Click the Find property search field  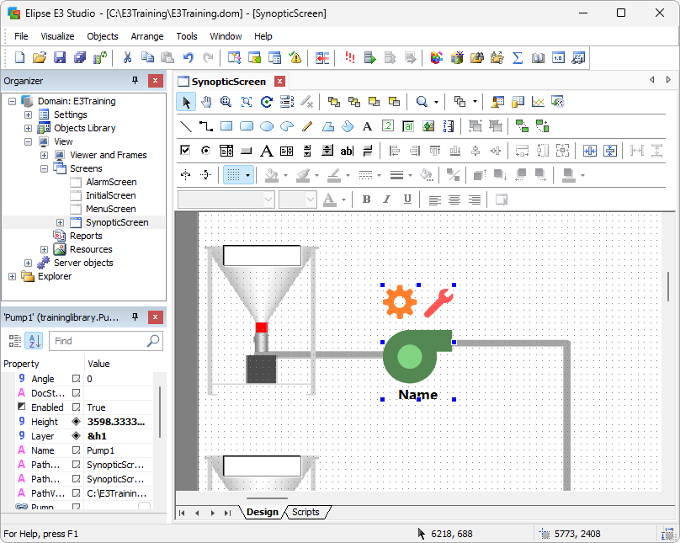[x=97, y=341]
